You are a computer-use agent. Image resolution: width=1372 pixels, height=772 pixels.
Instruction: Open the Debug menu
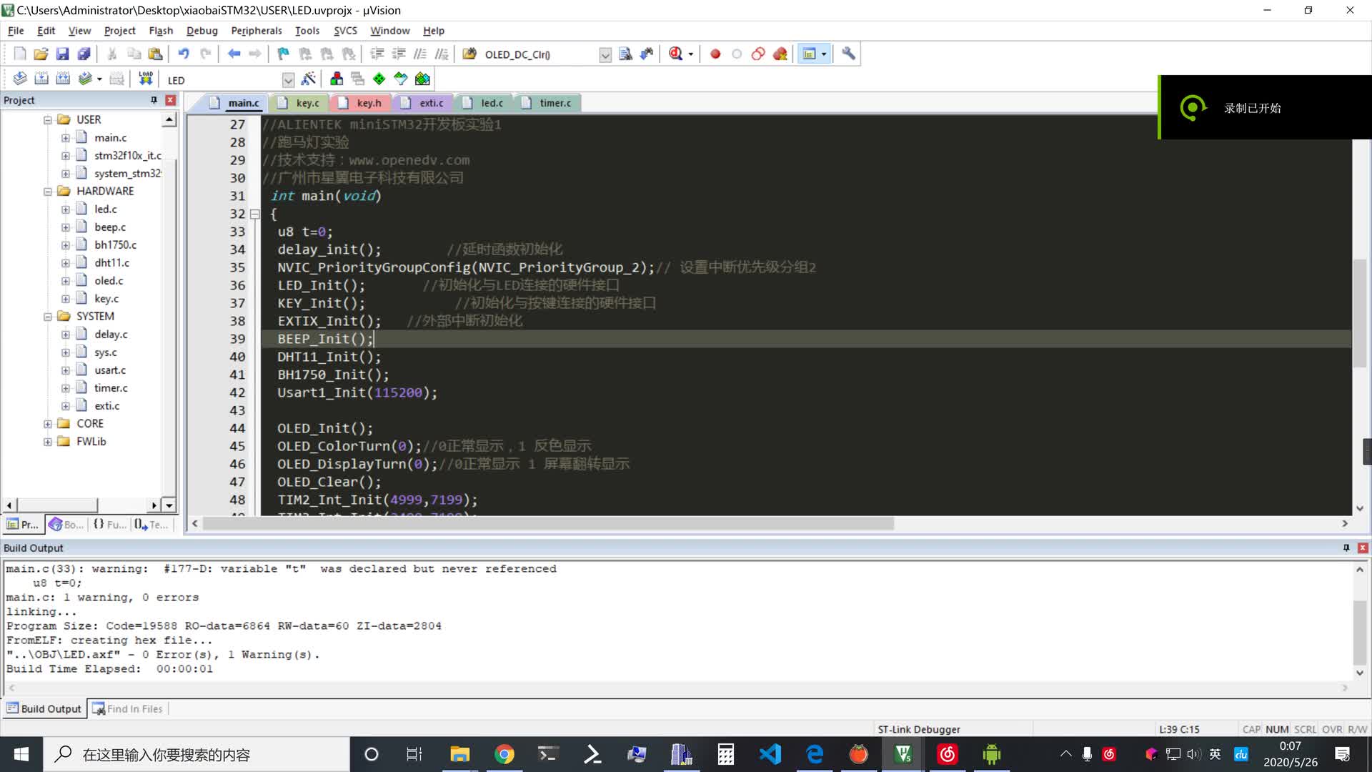pyautogui.click(x=202, y=30)
